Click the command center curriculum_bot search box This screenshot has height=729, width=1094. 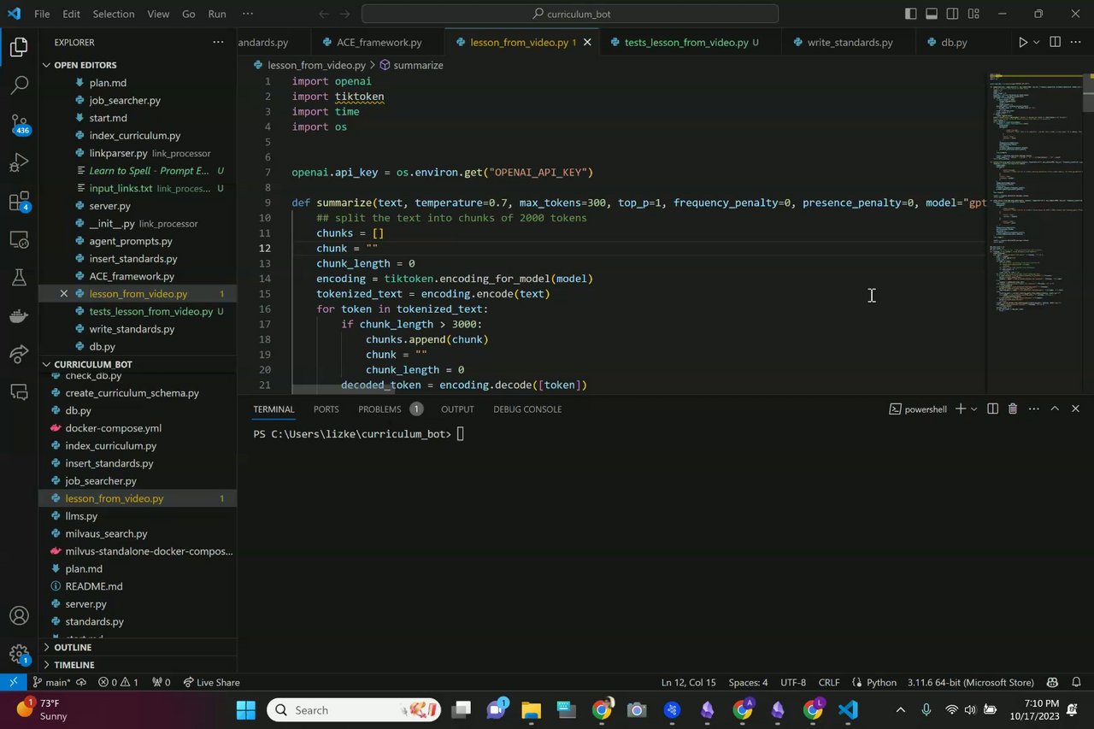tap(569, 14)
